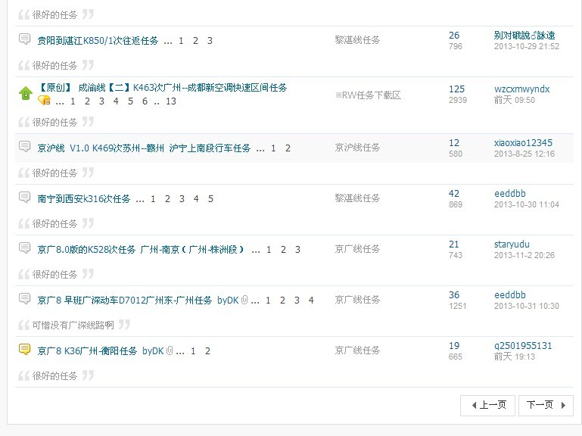
Task: Click the thumbs-up digest icon under 成渝线 thread
Action: coord(44,101)
